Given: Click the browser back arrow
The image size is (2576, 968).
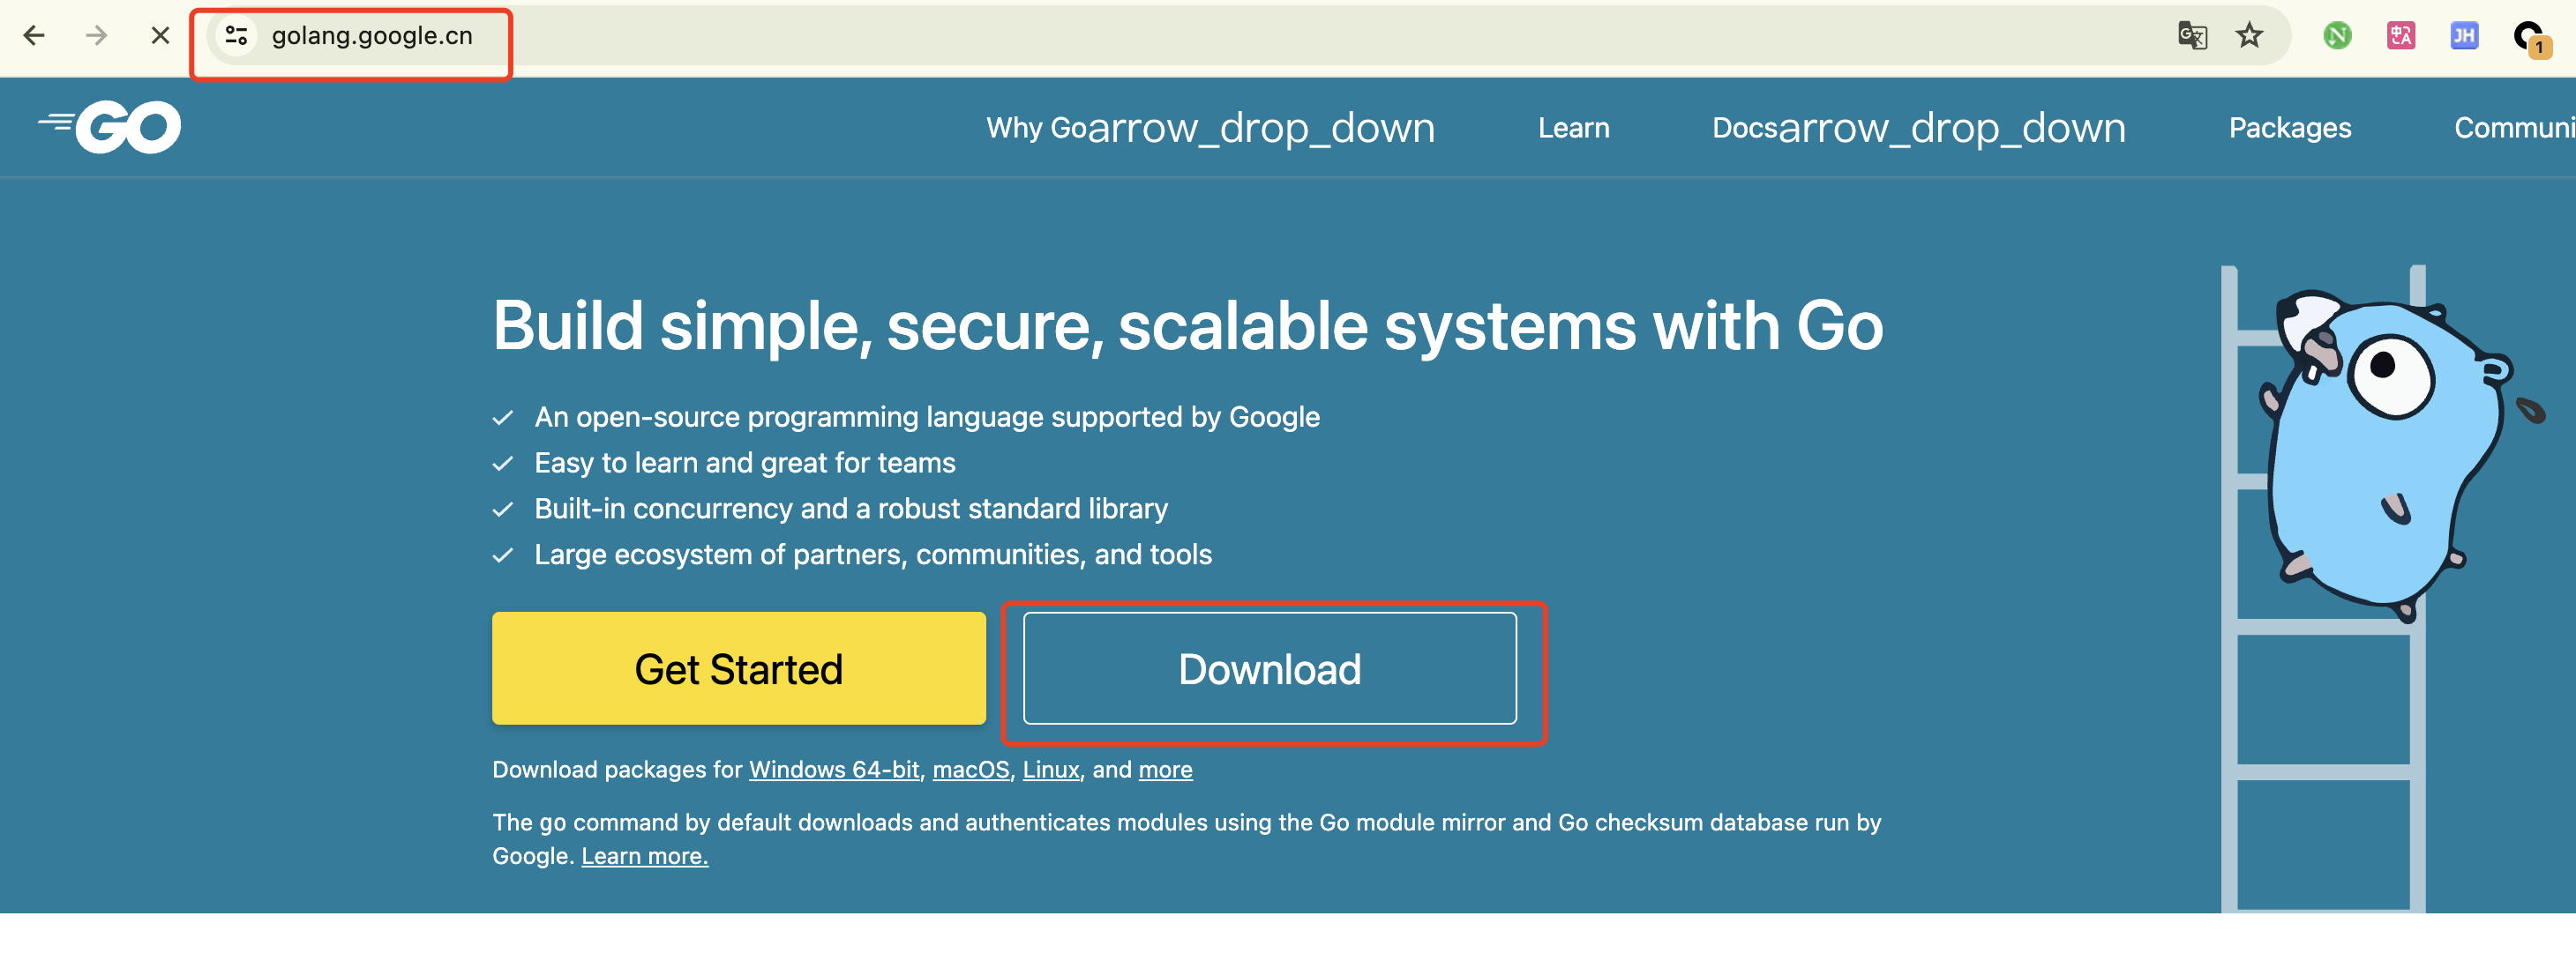Looking at the screenshot, I should point(34,36).
